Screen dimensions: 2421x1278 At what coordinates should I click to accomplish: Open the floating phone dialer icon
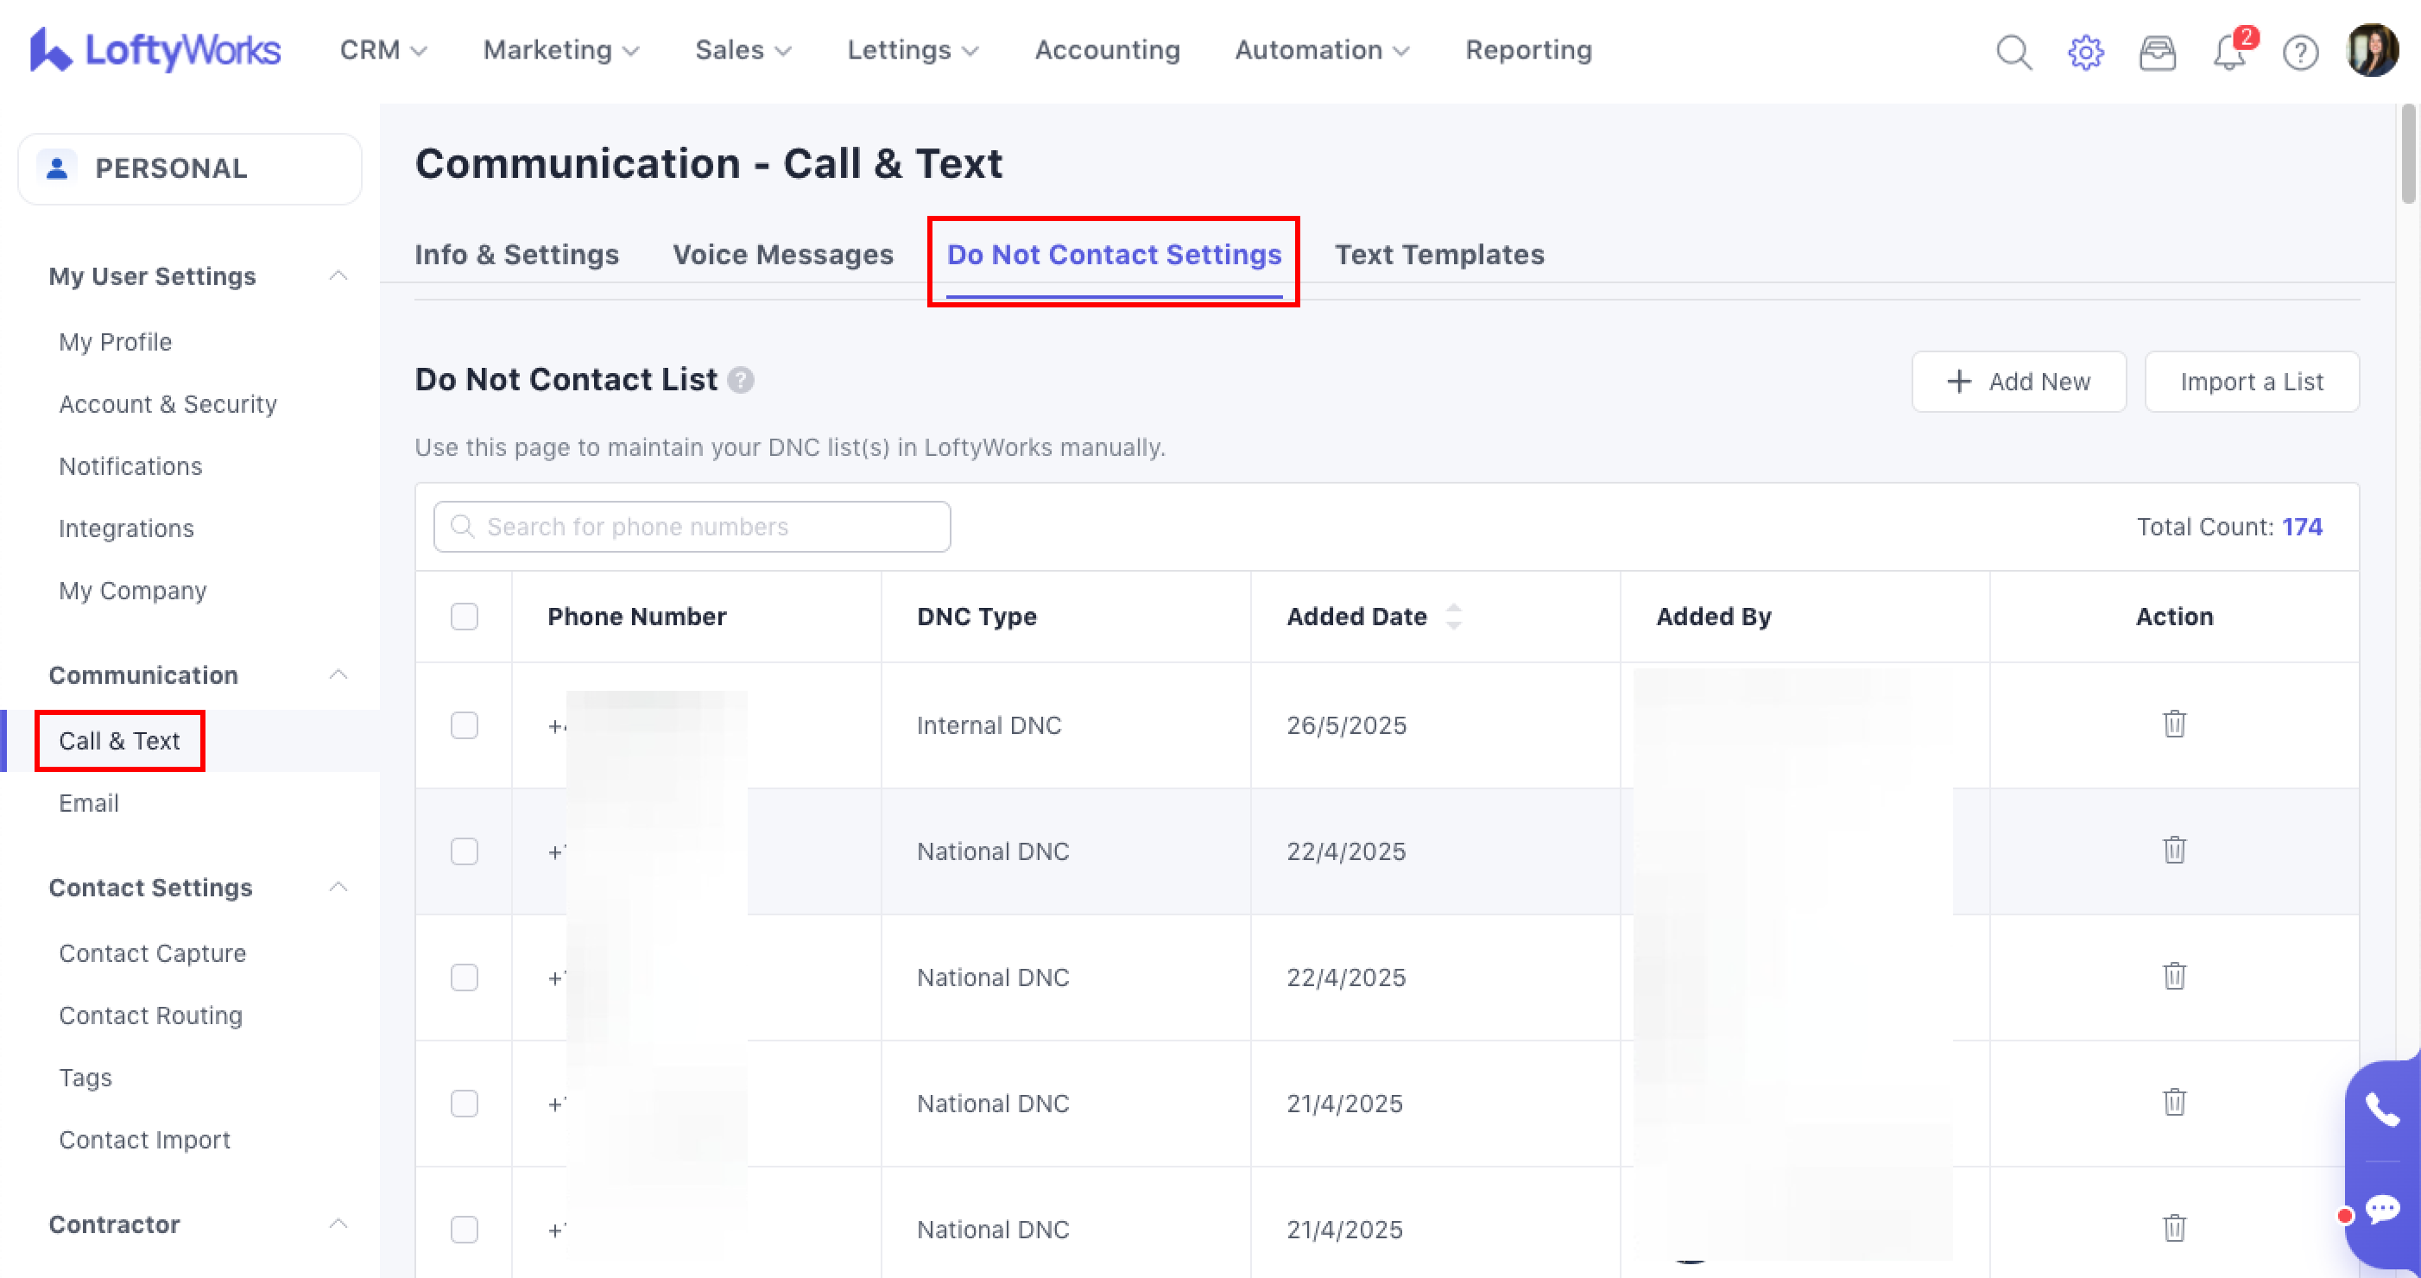pos(2381,1110)
